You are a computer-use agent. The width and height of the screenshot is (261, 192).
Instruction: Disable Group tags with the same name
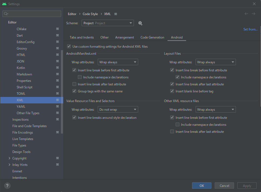point(74,91)
